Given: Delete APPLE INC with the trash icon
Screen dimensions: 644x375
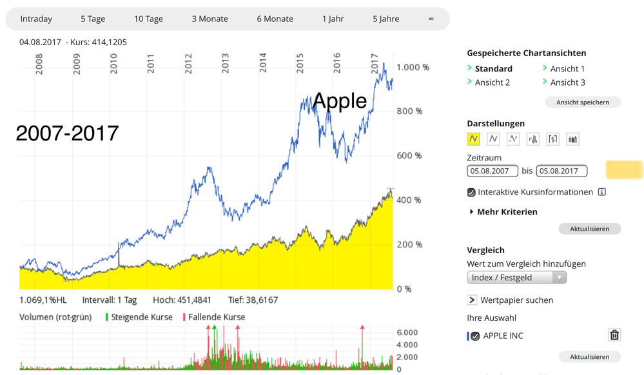Looking at the screenshot, I should (614, 335).
